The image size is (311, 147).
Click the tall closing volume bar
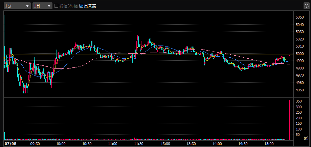tap(289, 120)
